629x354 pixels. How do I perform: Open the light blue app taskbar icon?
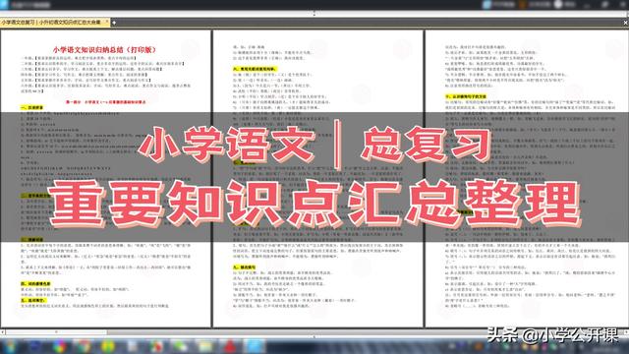point(255,346)
